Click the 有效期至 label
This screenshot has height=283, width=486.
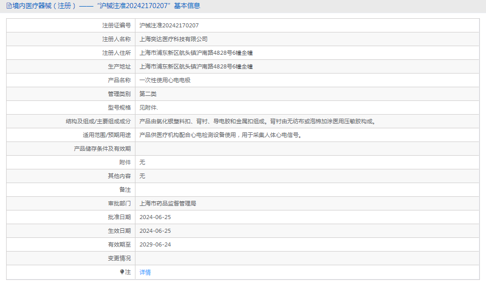119,244
